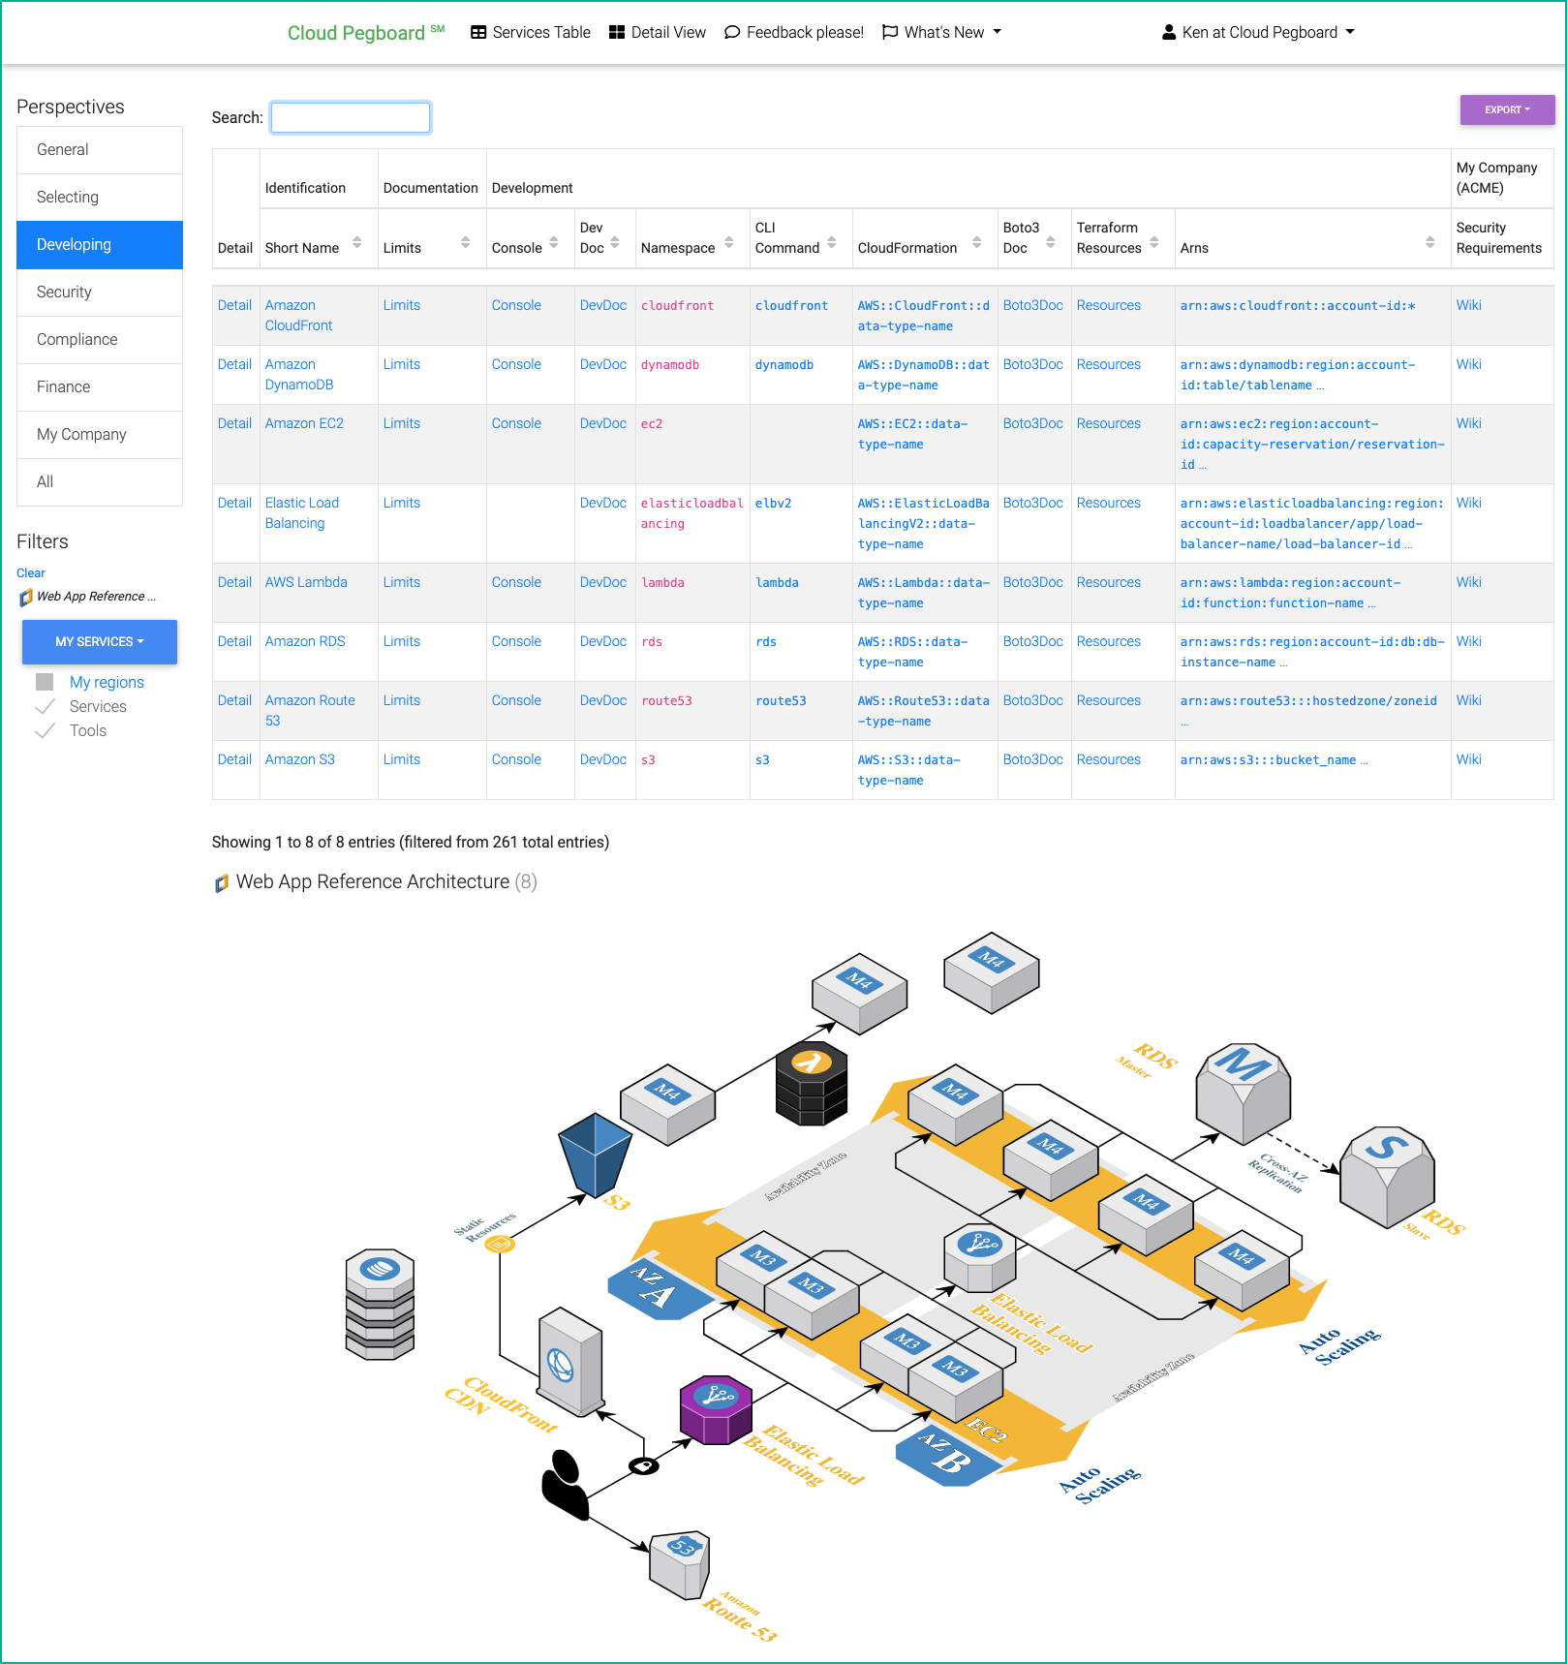The image size is (1567, 1664).
Task: Clear the active filters
Action: tap(31, 573)
